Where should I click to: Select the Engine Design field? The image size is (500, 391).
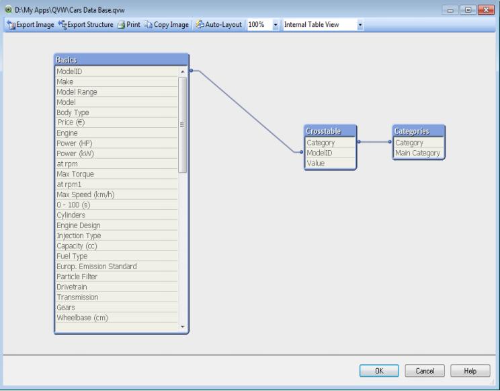pyautogui.click(x=117, y=225)
